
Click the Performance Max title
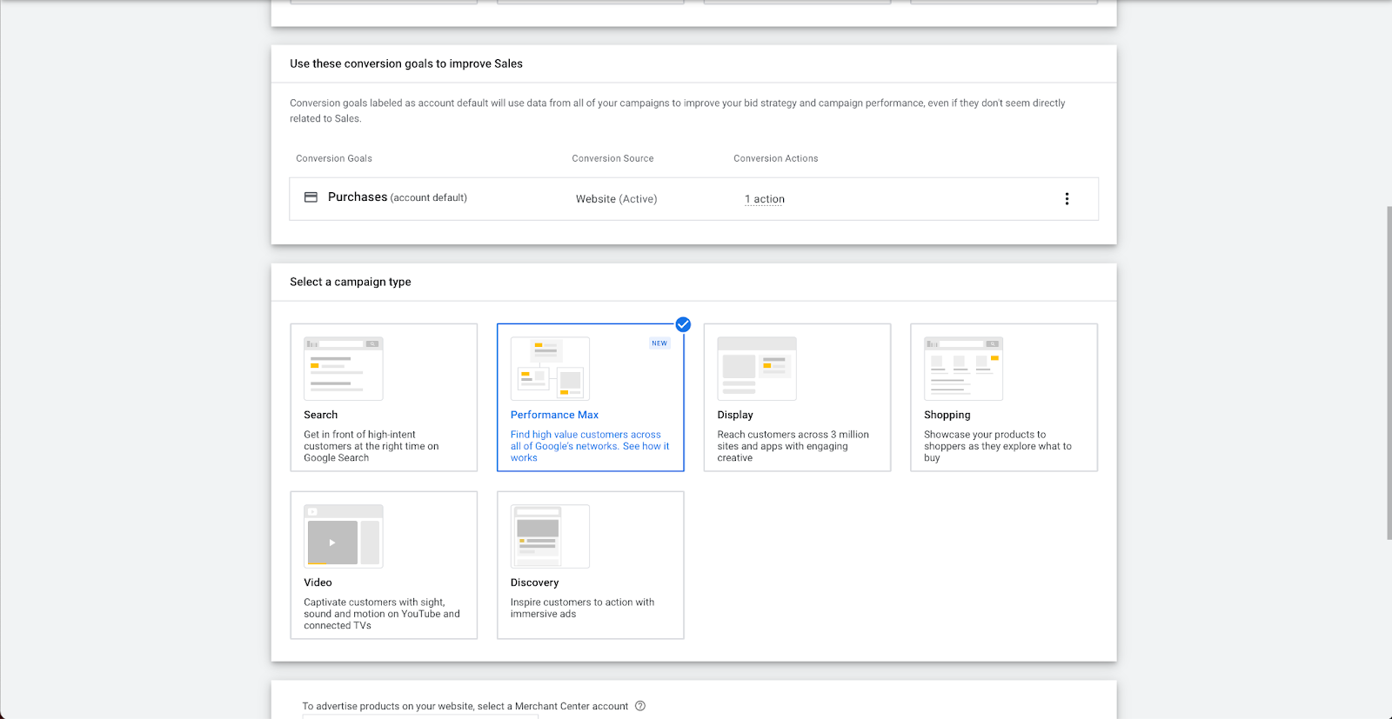pos(554,415)
